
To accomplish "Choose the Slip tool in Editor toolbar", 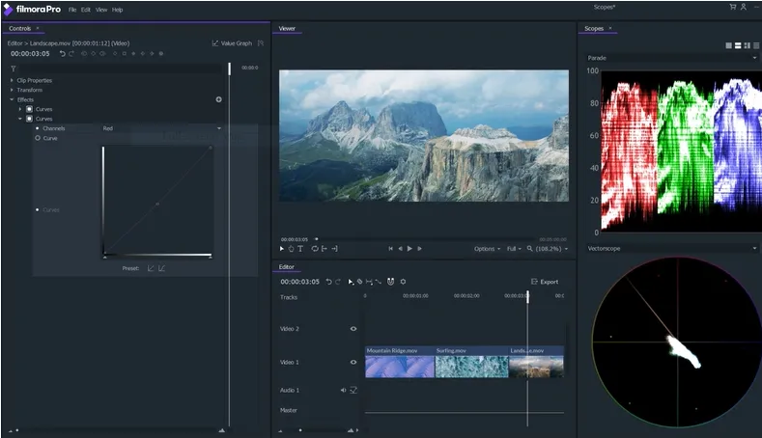I will [x=369, y=282].
